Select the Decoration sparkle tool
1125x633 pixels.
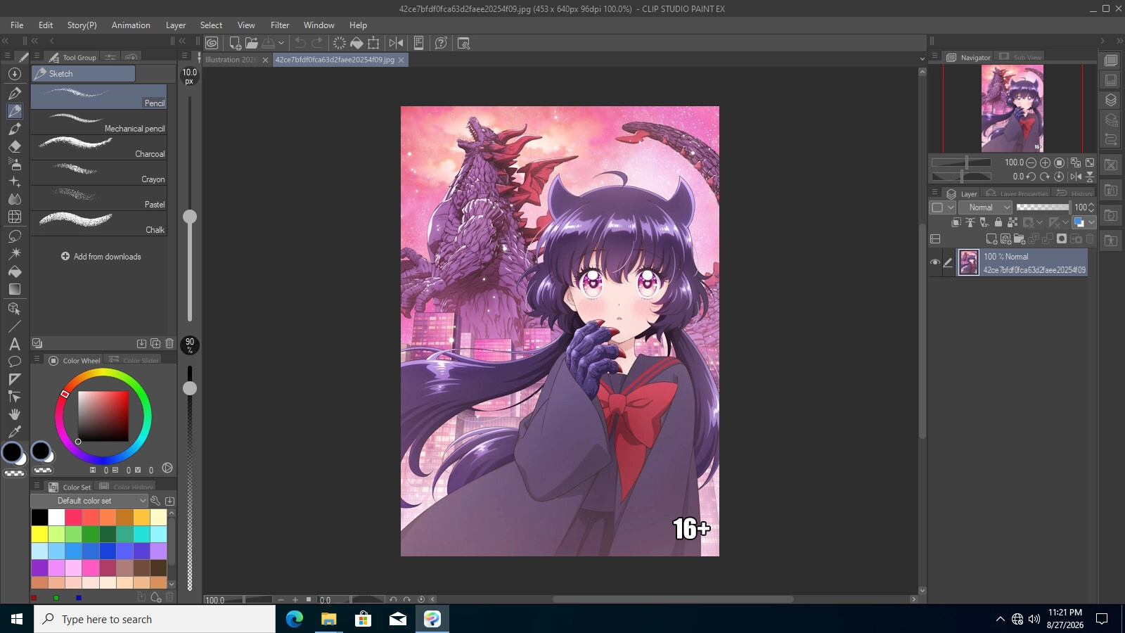pos(14,181)
